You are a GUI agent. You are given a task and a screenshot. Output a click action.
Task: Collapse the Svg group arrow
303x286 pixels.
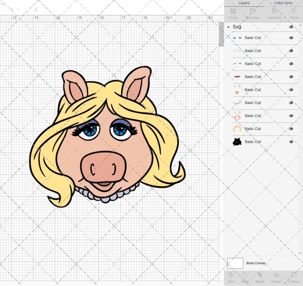tap(228, 27)
